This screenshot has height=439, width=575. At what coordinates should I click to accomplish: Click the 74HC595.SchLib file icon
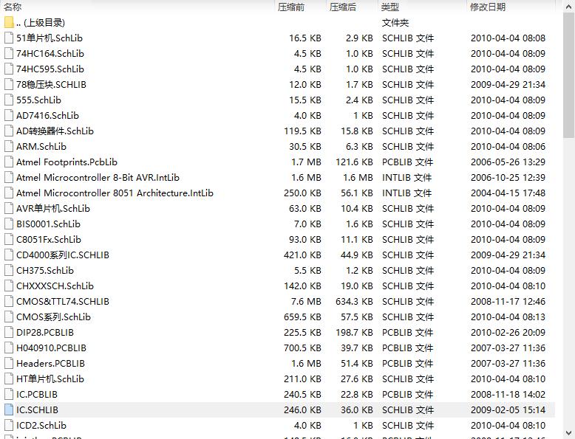tap(9, 69)
